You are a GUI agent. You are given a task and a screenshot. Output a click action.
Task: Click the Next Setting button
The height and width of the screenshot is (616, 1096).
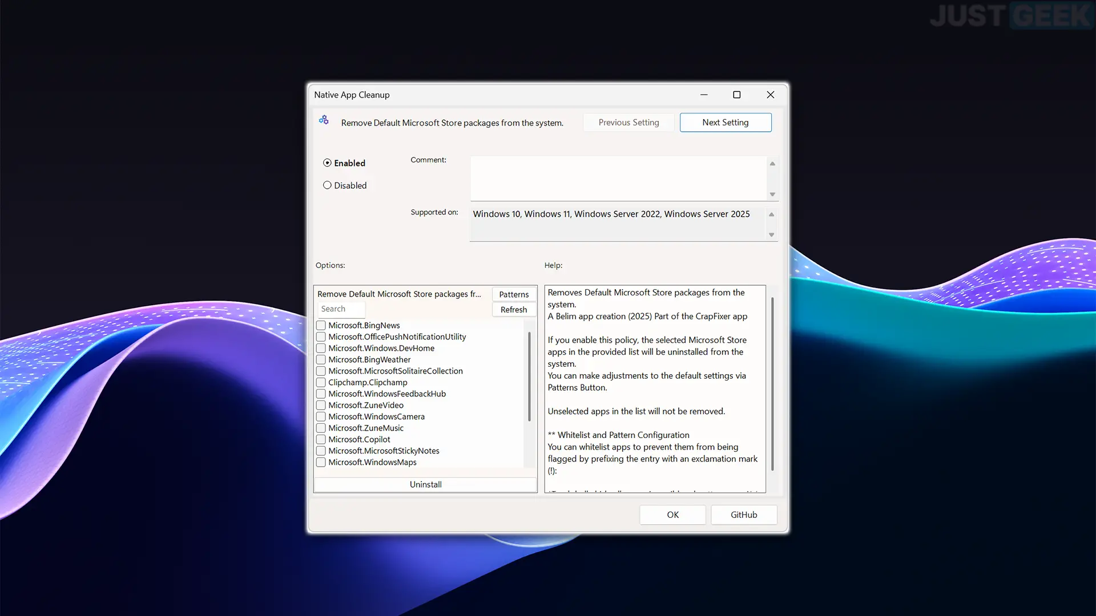click(726, 123)
